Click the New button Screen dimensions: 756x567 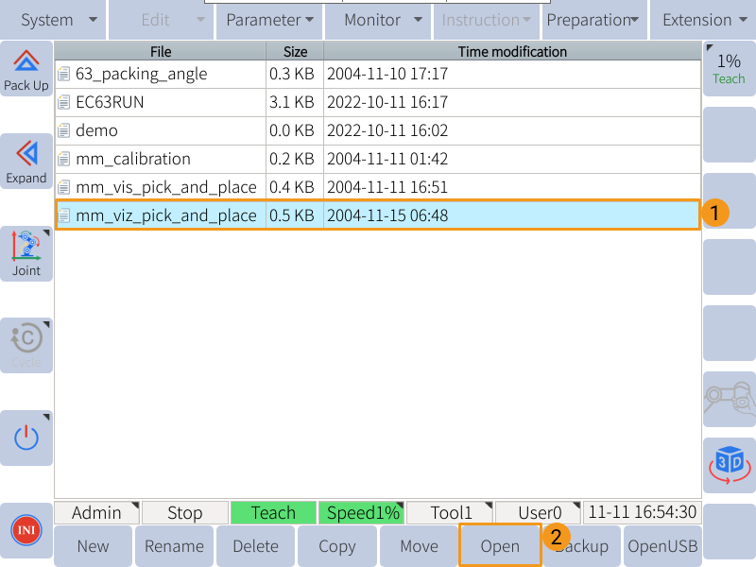tap(93, 546)
